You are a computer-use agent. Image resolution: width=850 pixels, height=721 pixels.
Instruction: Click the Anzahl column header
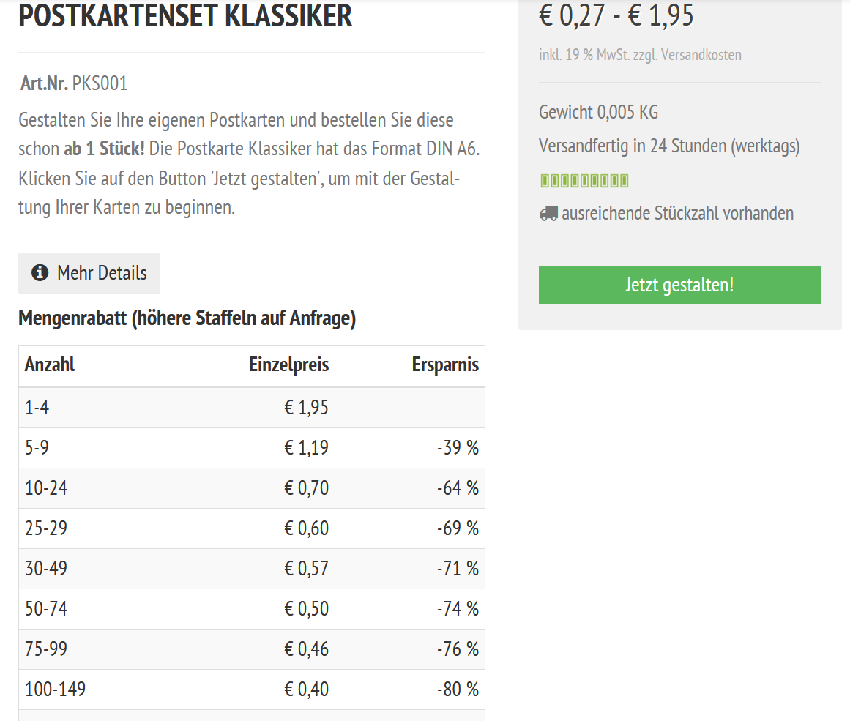point(50,365)
